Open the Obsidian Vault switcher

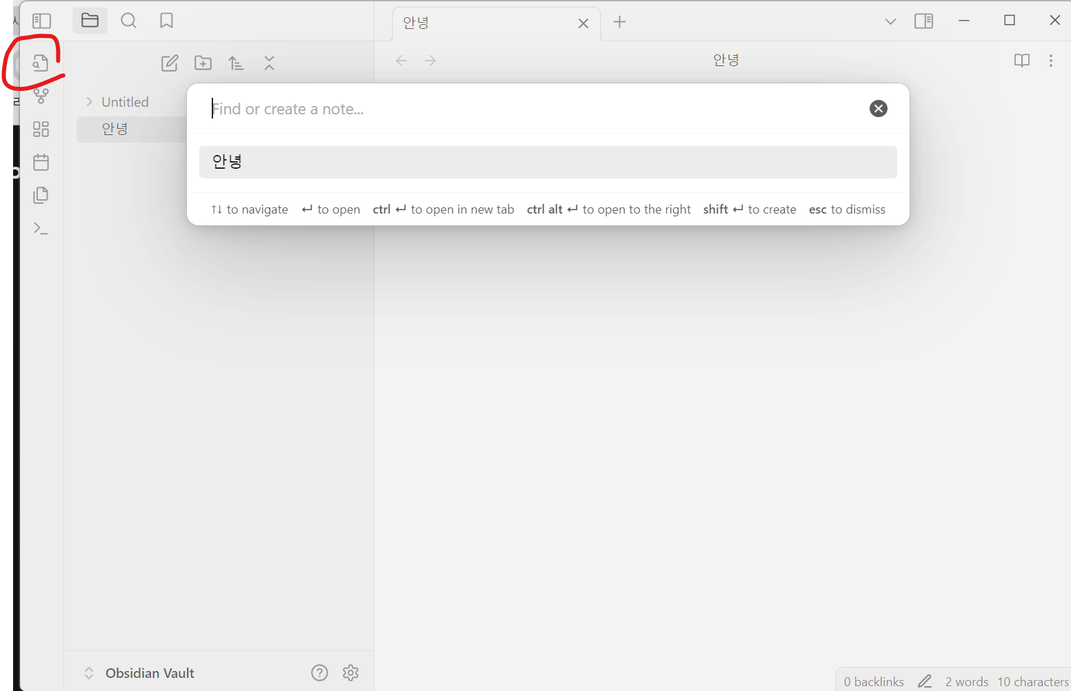click(x=140, y=673)
